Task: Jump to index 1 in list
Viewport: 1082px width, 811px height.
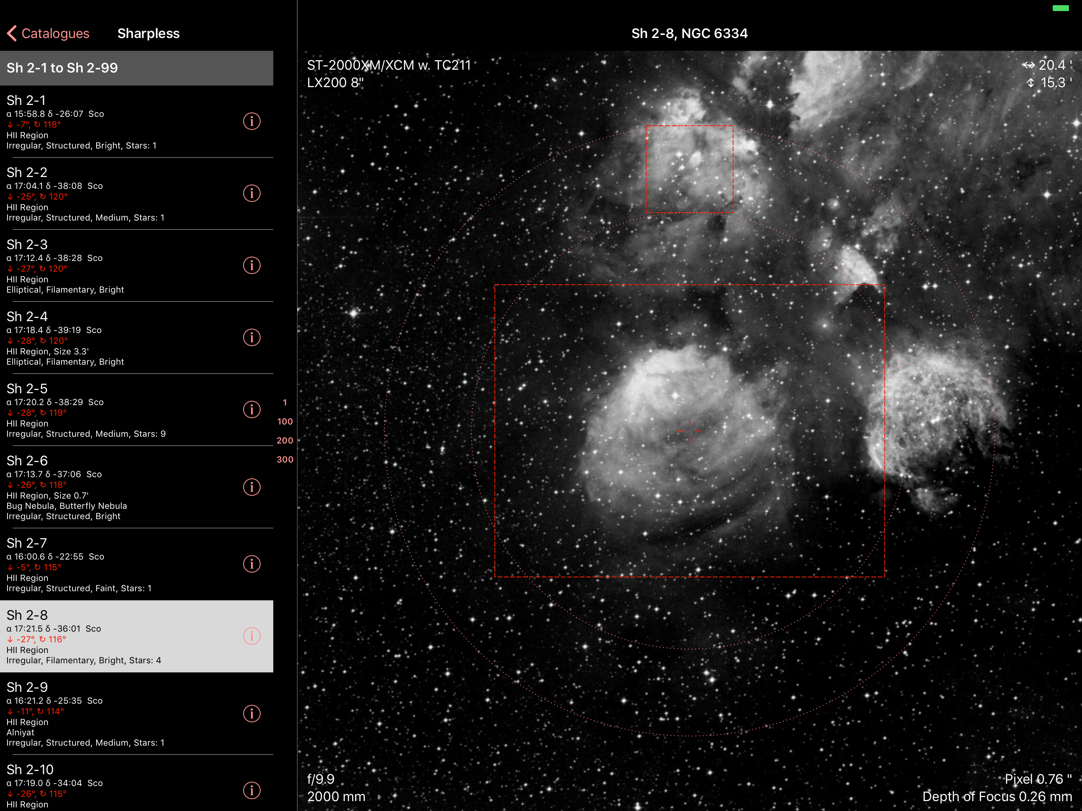Action: click(x=285, y=403)
